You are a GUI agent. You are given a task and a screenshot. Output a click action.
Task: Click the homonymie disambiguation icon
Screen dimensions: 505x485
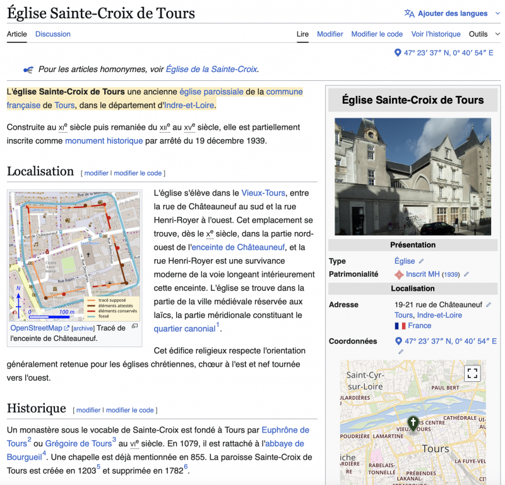coord(28,70)
